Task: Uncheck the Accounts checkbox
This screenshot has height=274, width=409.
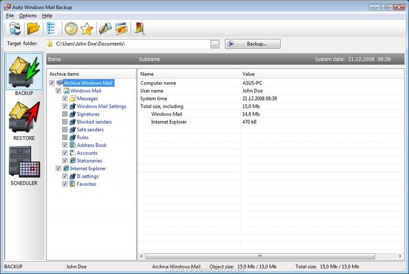Action: (65, 153)
